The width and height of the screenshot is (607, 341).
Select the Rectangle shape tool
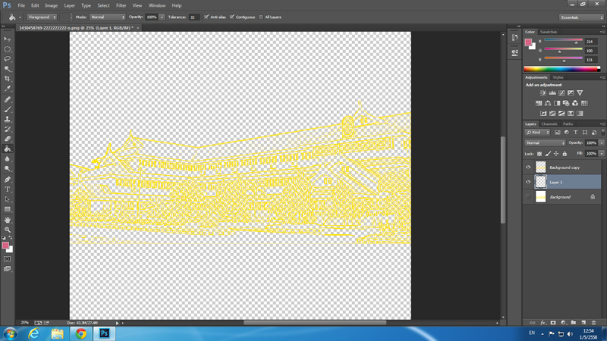[x=8, y=209]
